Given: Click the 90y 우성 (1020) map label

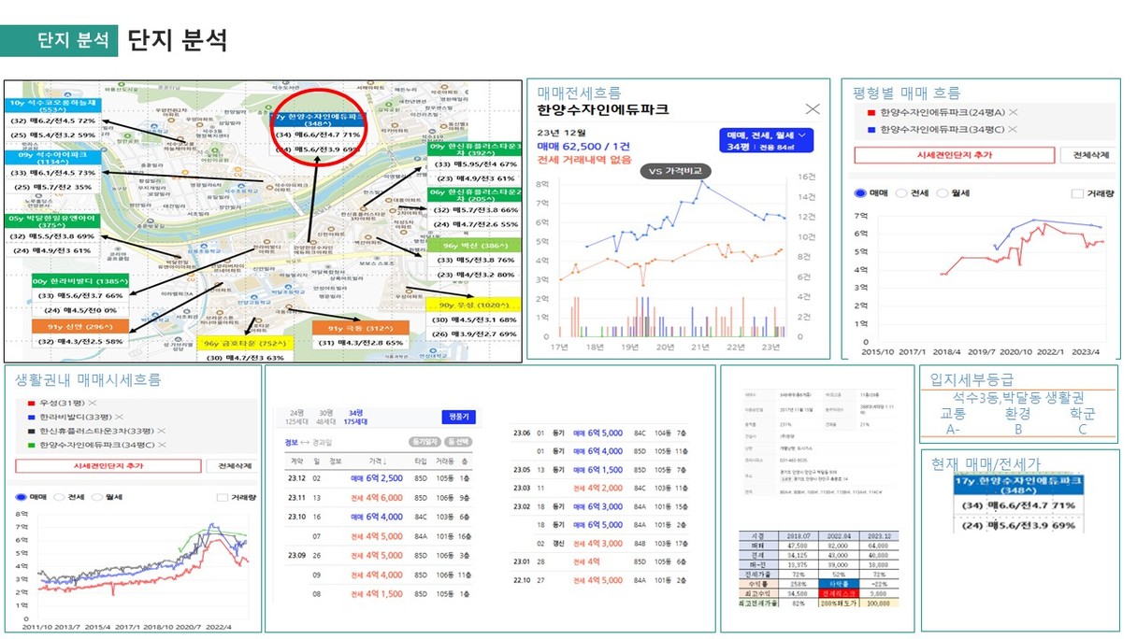Looking at the screenshot, I should click(x=472, y=305).
